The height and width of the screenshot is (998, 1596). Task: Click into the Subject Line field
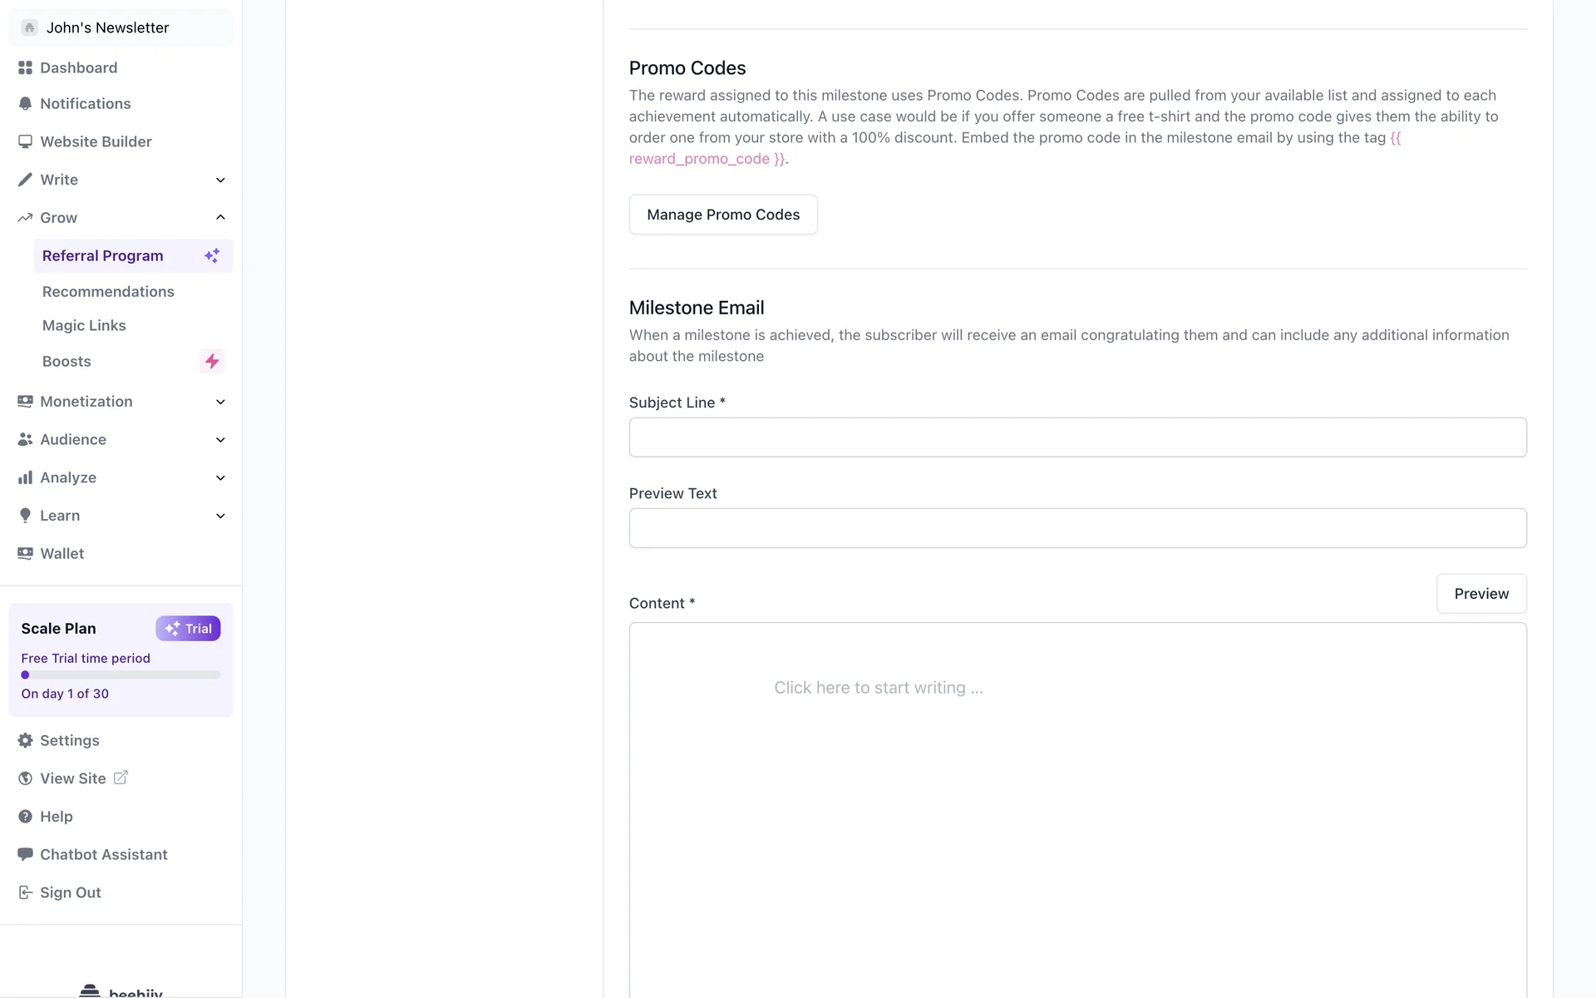1077,437
